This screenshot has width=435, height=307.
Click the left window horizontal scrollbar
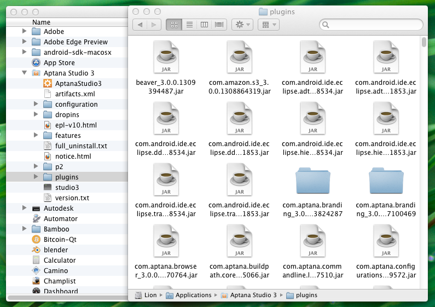click(67, 298)
